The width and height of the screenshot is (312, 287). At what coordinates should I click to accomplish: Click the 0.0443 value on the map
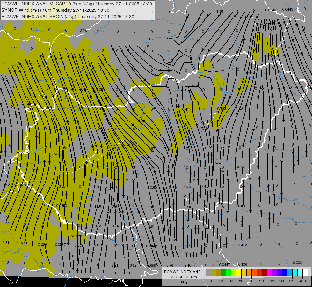(287, 9)
